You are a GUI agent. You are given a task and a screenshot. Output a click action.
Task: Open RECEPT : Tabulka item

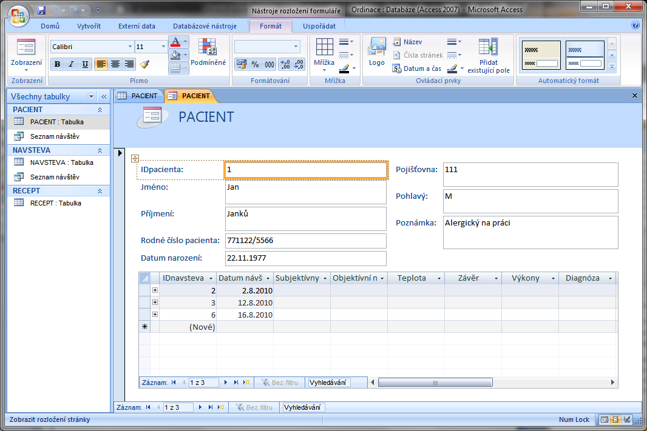click(58, 203)
